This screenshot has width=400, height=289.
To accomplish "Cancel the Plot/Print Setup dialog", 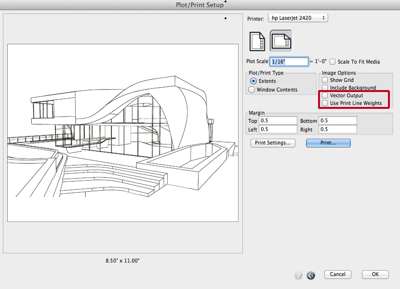I will point(337,274).
